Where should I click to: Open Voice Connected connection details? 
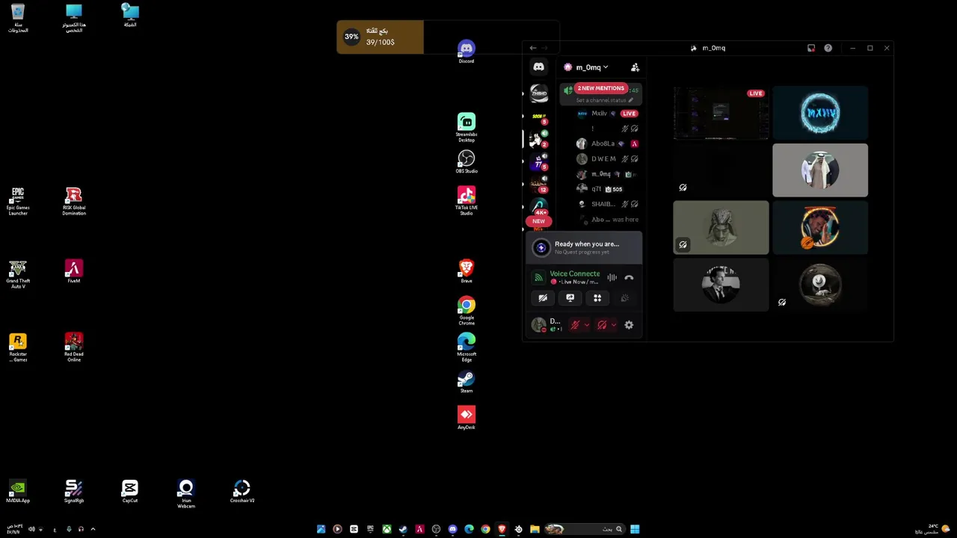(575, 274)
